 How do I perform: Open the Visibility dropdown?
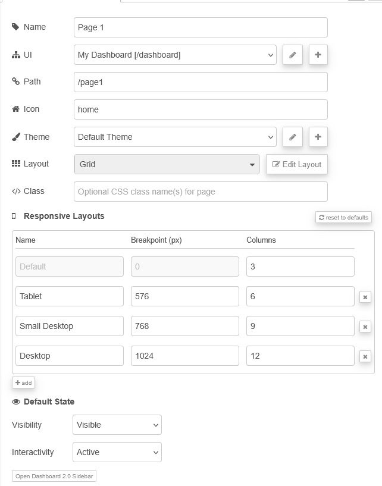pyautogui.click(x=117, y=425)
